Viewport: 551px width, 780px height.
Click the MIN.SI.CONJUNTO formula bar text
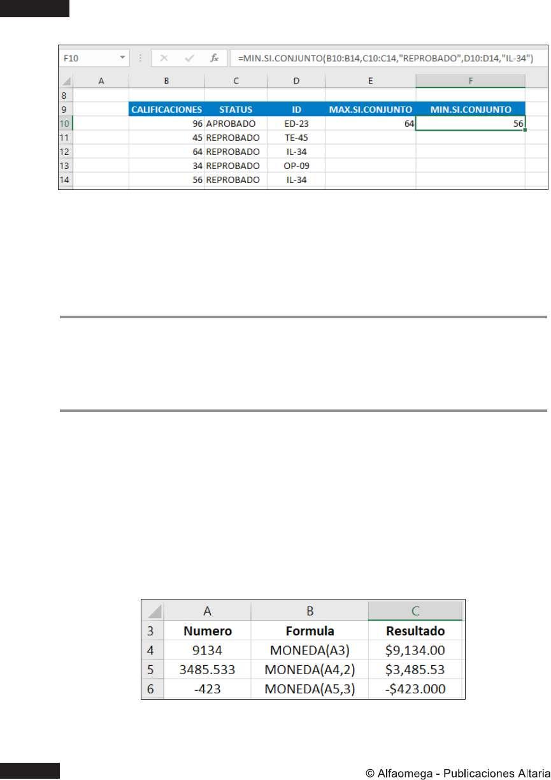(386, 58)
